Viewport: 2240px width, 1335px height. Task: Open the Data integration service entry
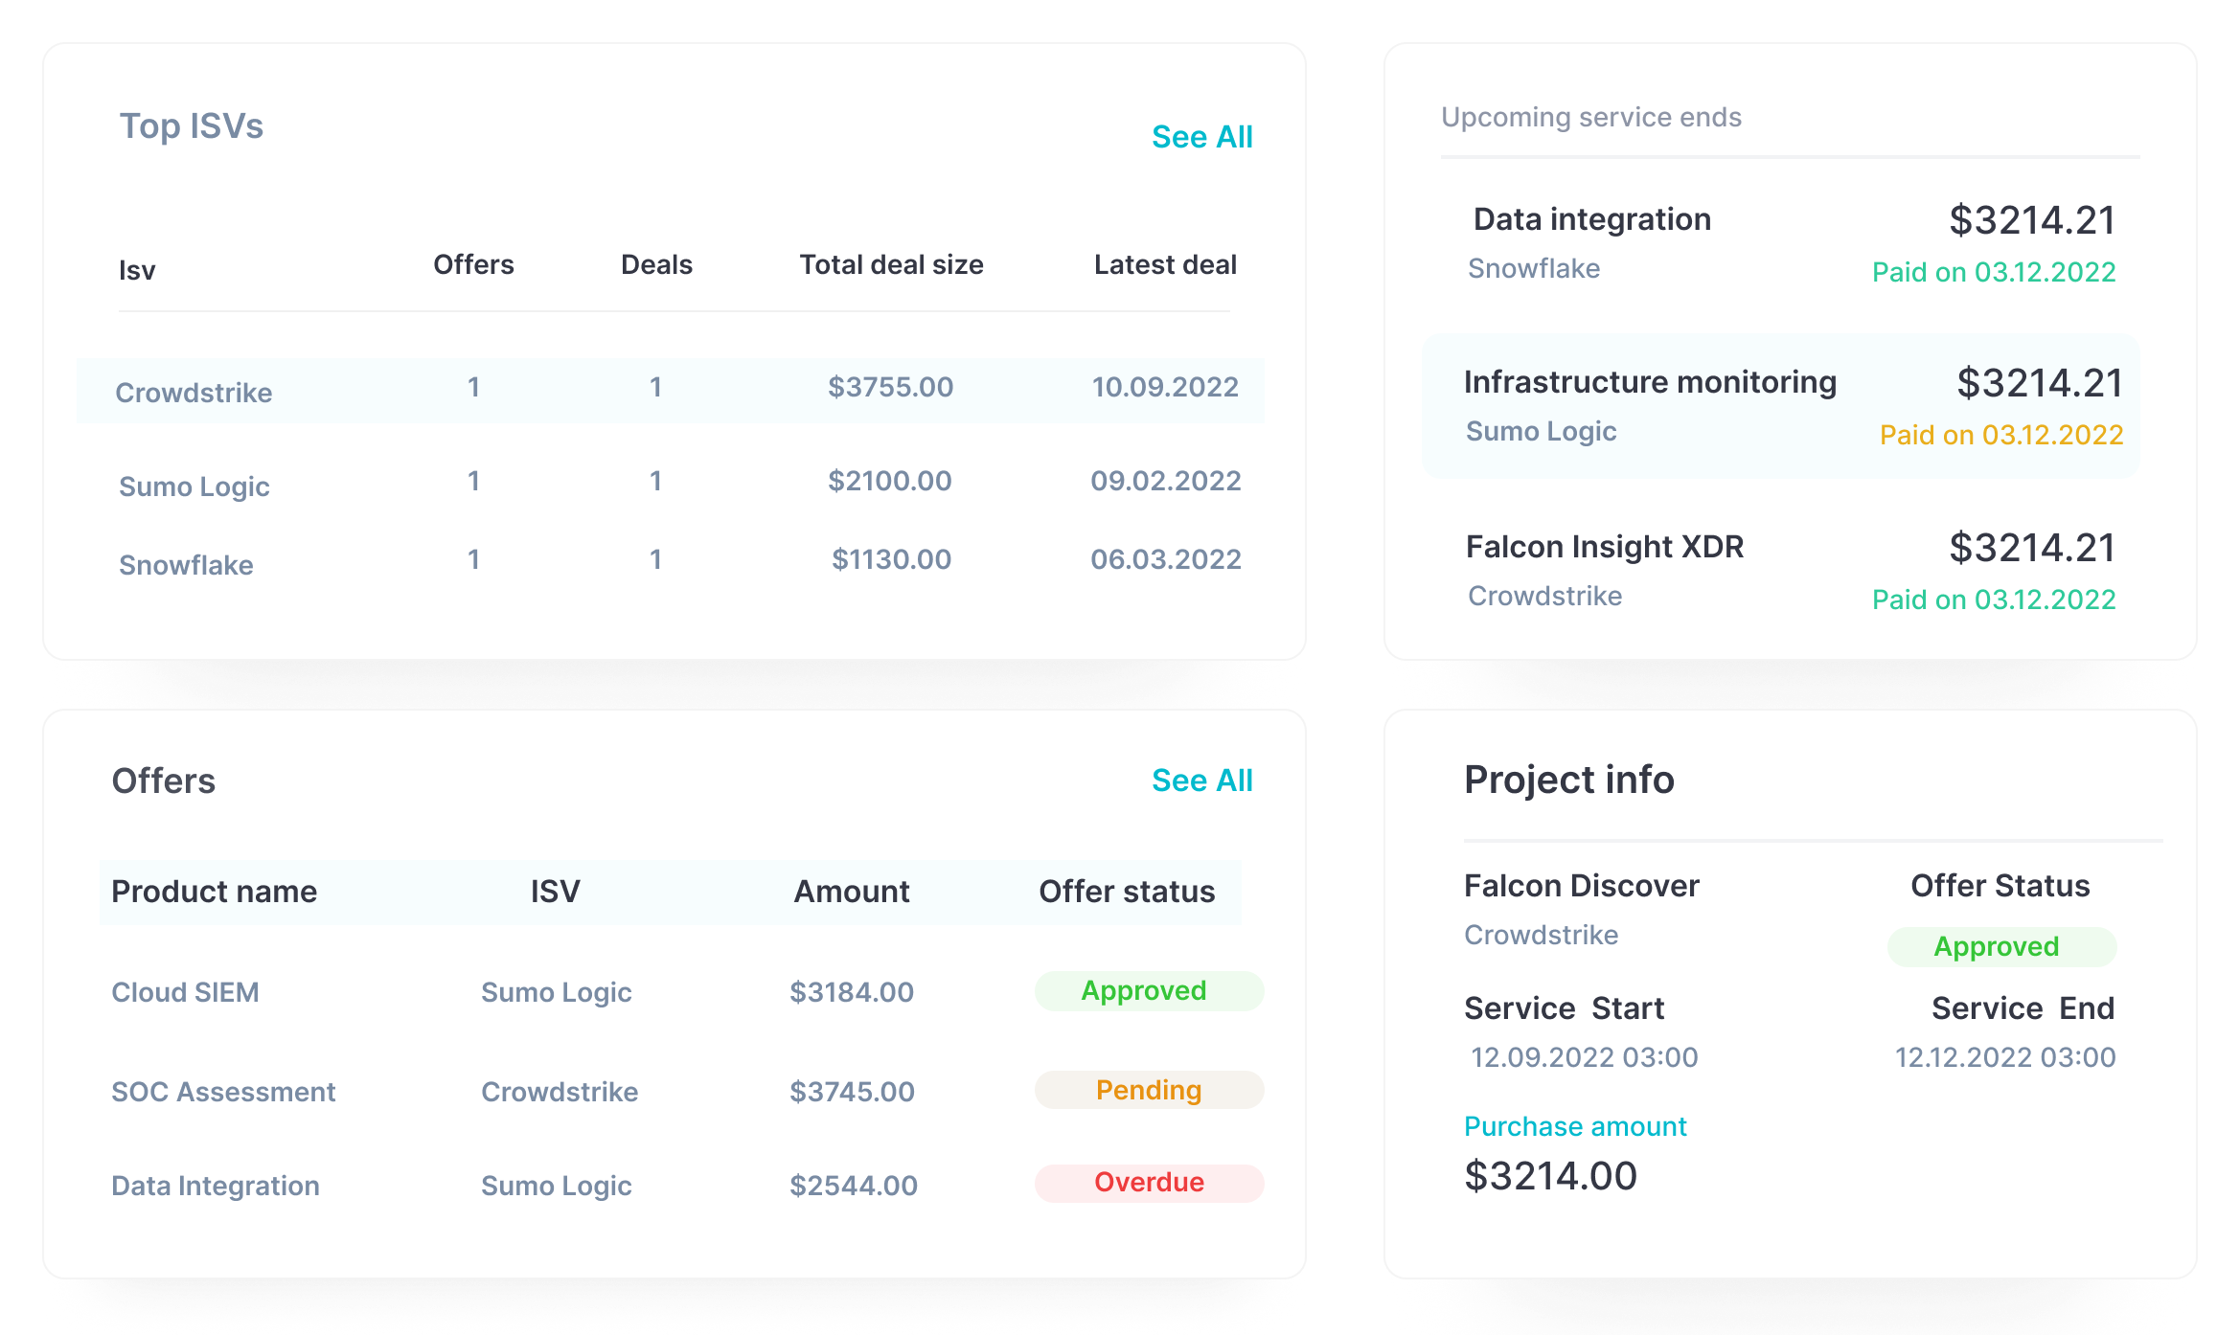point(1590,218)
